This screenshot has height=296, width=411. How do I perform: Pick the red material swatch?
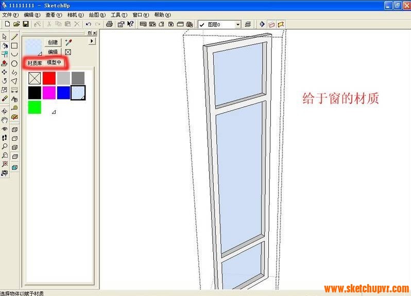(x=49, y=78)
